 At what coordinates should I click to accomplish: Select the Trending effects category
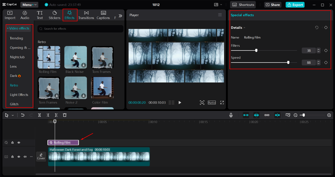coord(16,38)
